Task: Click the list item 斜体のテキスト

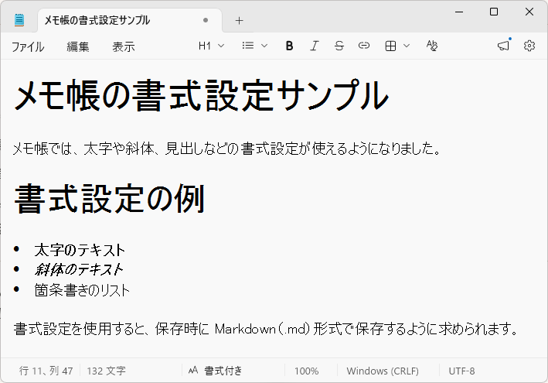Action: coord(79,270)
